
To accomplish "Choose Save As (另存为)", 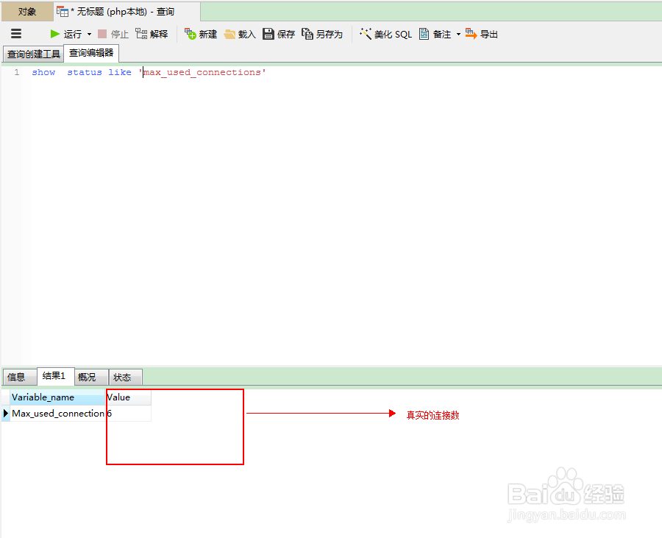I will [x=322, y=34].
